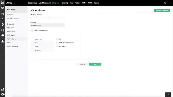
Task: Click the green OK button
Action: [x=95, y=64]
